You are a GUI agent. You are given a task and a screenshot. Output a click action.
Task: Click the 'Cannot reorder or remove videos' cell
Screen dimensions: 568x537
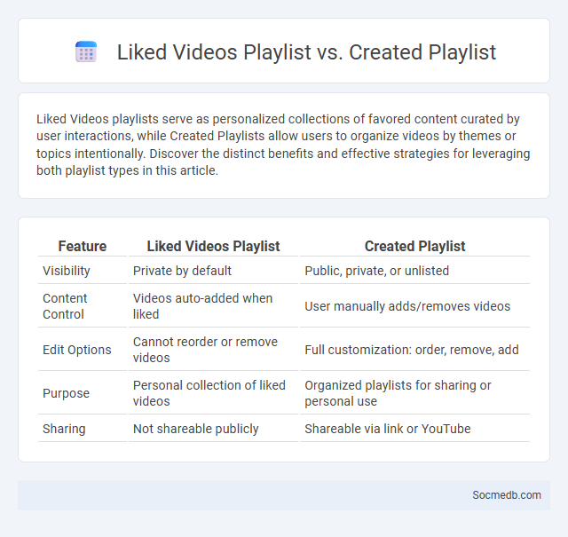tap(205, 350)
